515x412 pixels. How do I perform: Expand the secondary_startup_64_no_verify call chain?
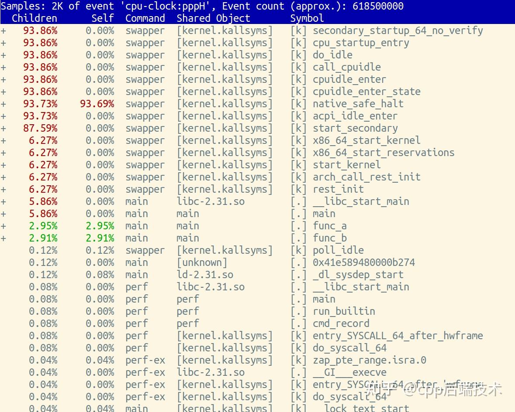click(x=3, y=31)
